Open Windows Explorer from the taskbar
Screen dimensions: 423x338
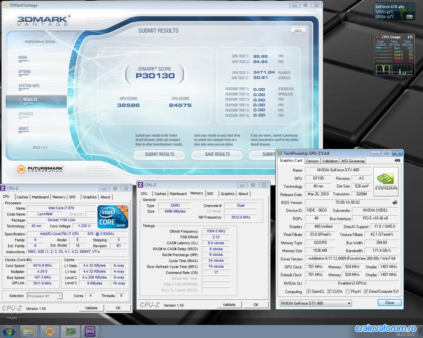tap(29, 331)
